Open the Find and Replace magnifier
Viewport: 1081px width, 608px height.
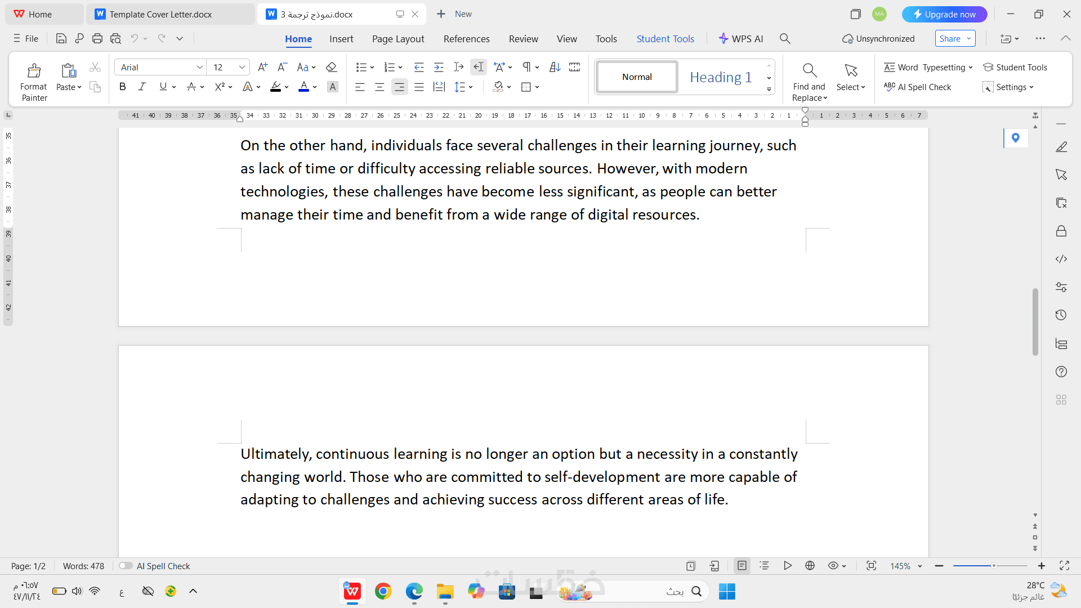pos(809,70)
